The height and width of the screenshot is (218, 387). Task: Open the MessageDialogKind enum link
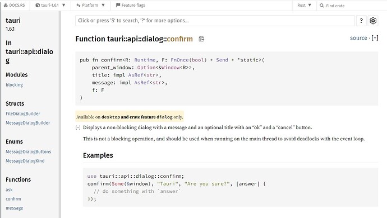pyautogui.click(x=25, y=161)
